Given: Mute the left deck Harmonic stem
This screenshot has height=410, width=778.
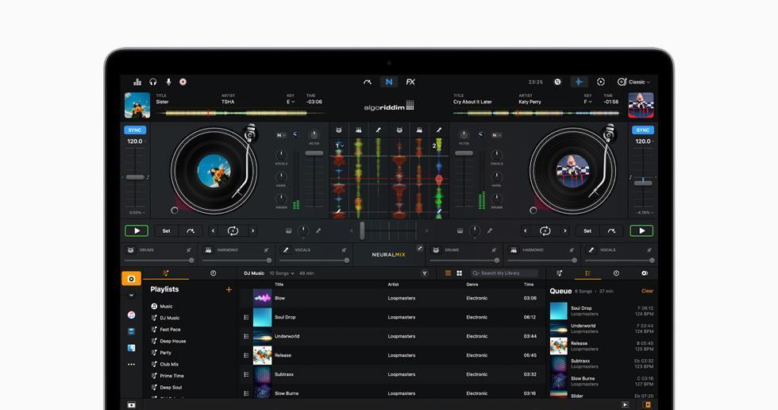Looking at the screenshot, I should 267,250.
